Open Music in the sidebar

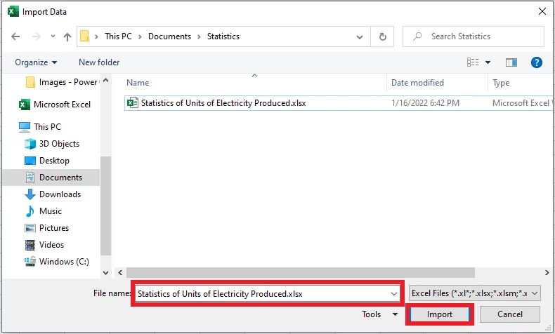pos(44,211)
